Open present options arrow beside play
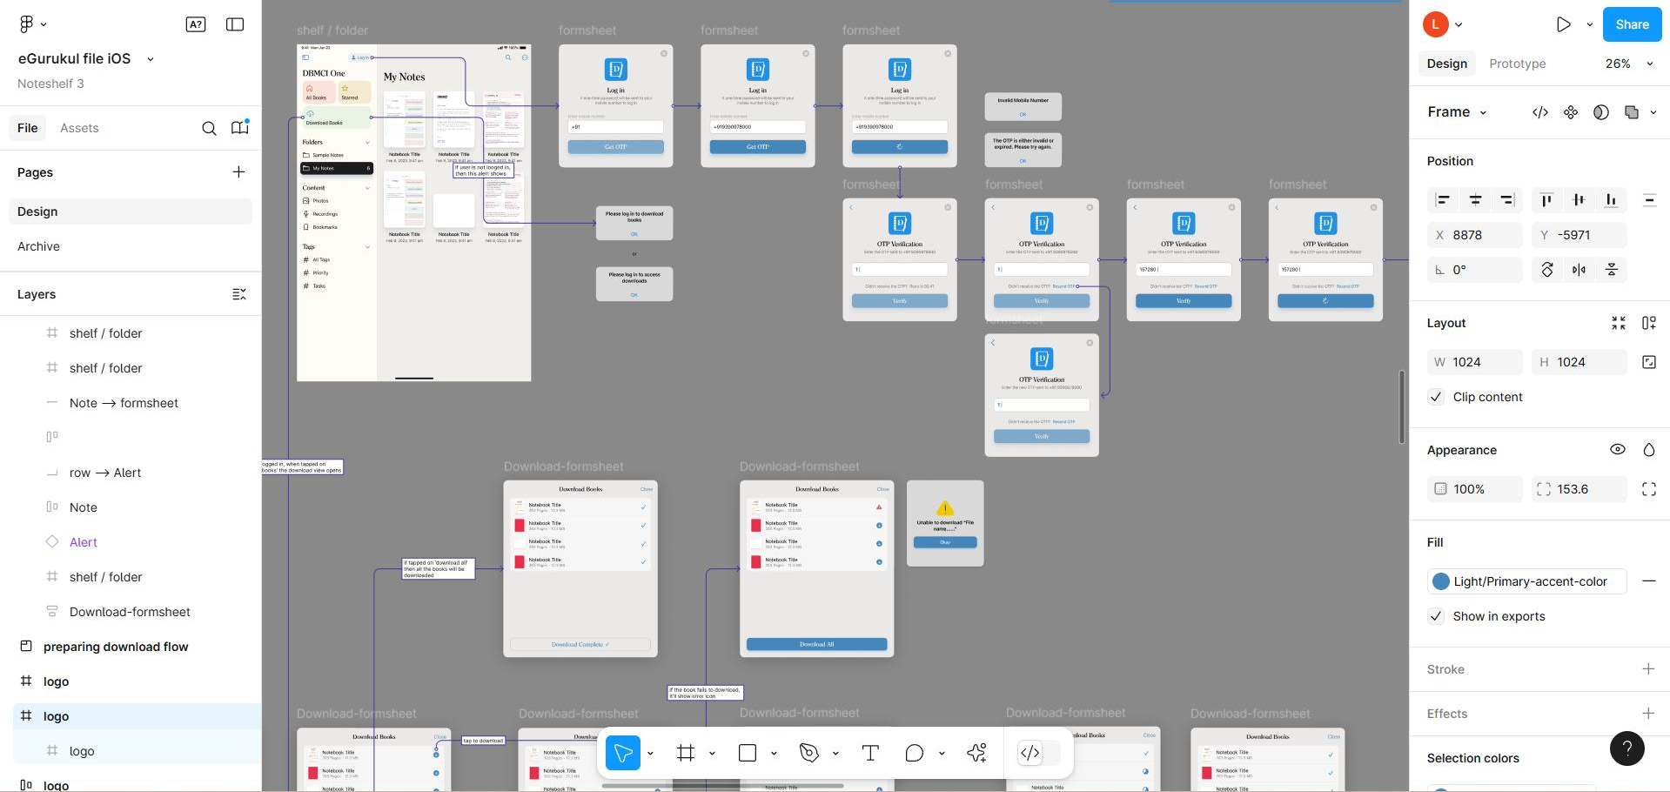 pyautogui.click(x=1590, y=24)
